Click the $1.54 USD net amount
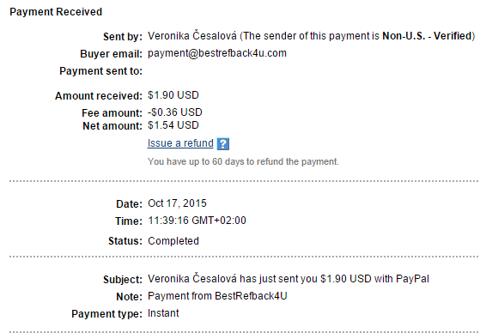The width and height of the screenshot is (480, 333). pyautogui.click(x=173, y=125)
